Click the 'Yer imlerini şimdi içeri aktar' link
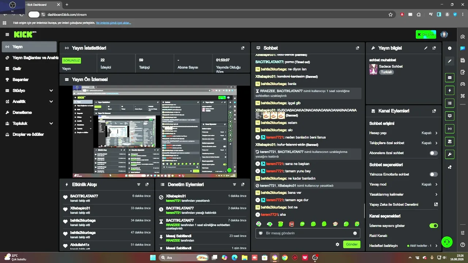 pos(113,23)
